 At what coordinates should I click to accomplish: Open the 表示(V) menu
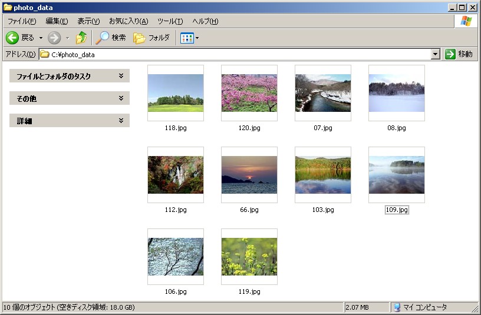pos(88,21)
